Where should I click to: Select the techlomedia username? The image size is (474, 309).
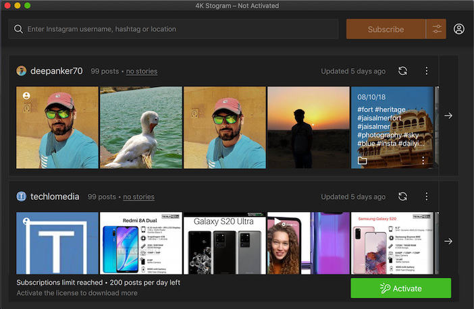[55, 196]
